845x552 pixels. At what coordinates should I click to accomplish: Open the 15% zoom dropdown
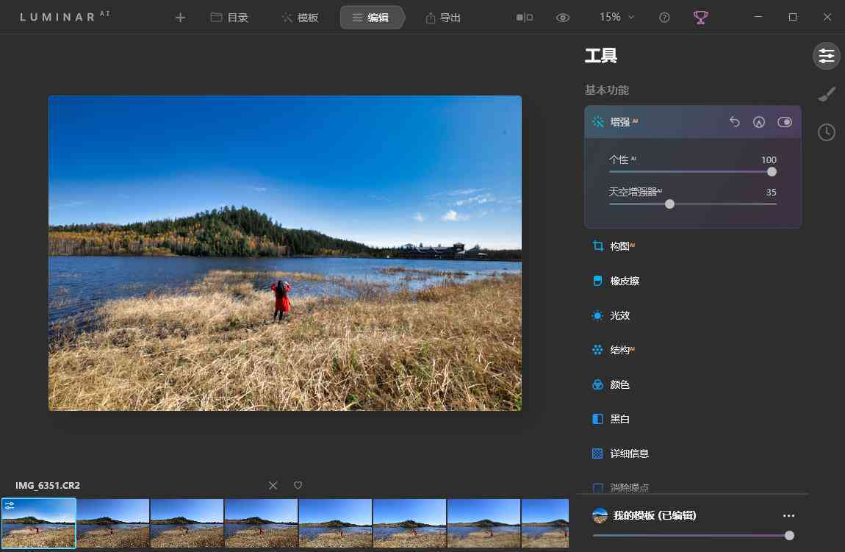tap(616, 17)
